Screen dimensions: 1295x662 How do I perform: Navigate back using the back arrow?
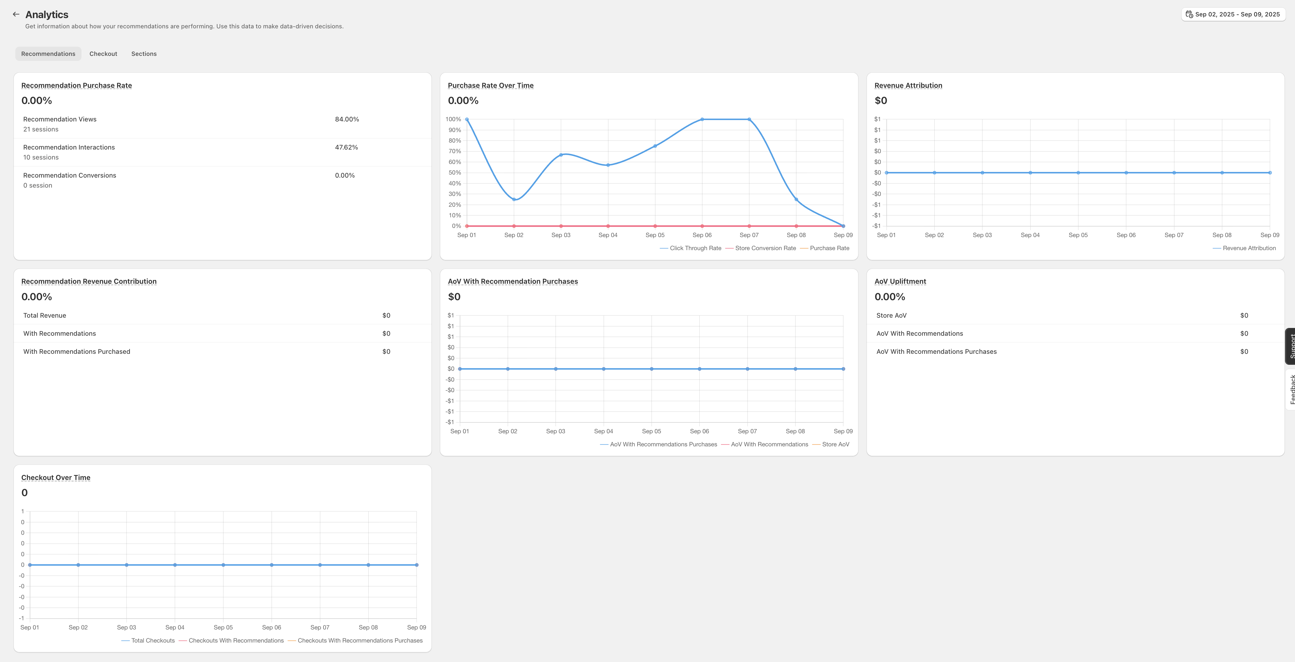click(16, 14)
